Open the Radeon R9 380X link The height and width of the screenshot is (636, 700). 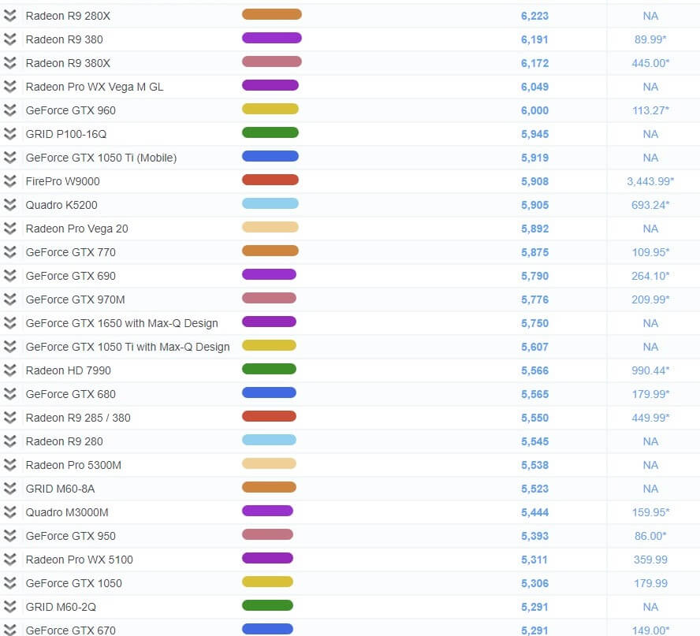click(x=68, y=63)
